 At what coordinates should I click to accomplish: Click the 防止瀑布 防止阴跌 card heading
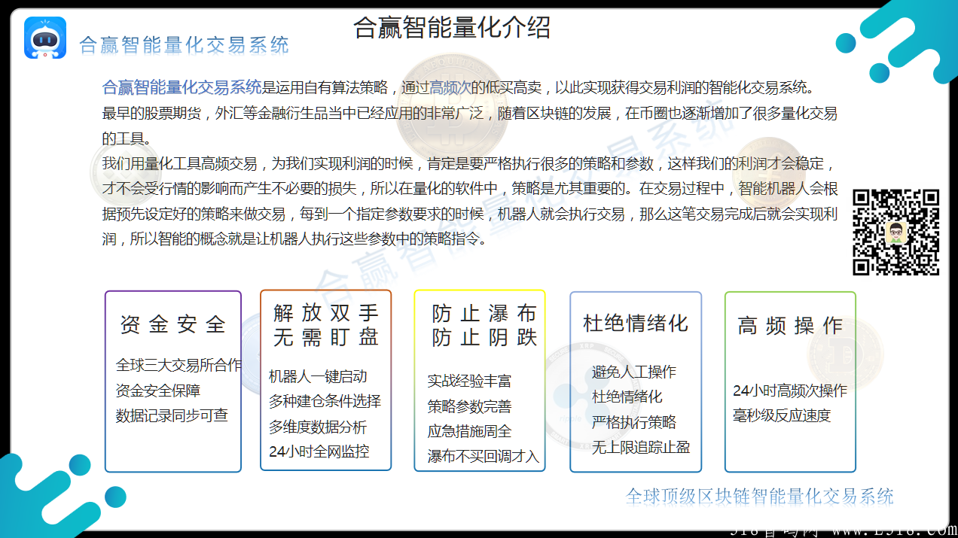tap(484, 326)
